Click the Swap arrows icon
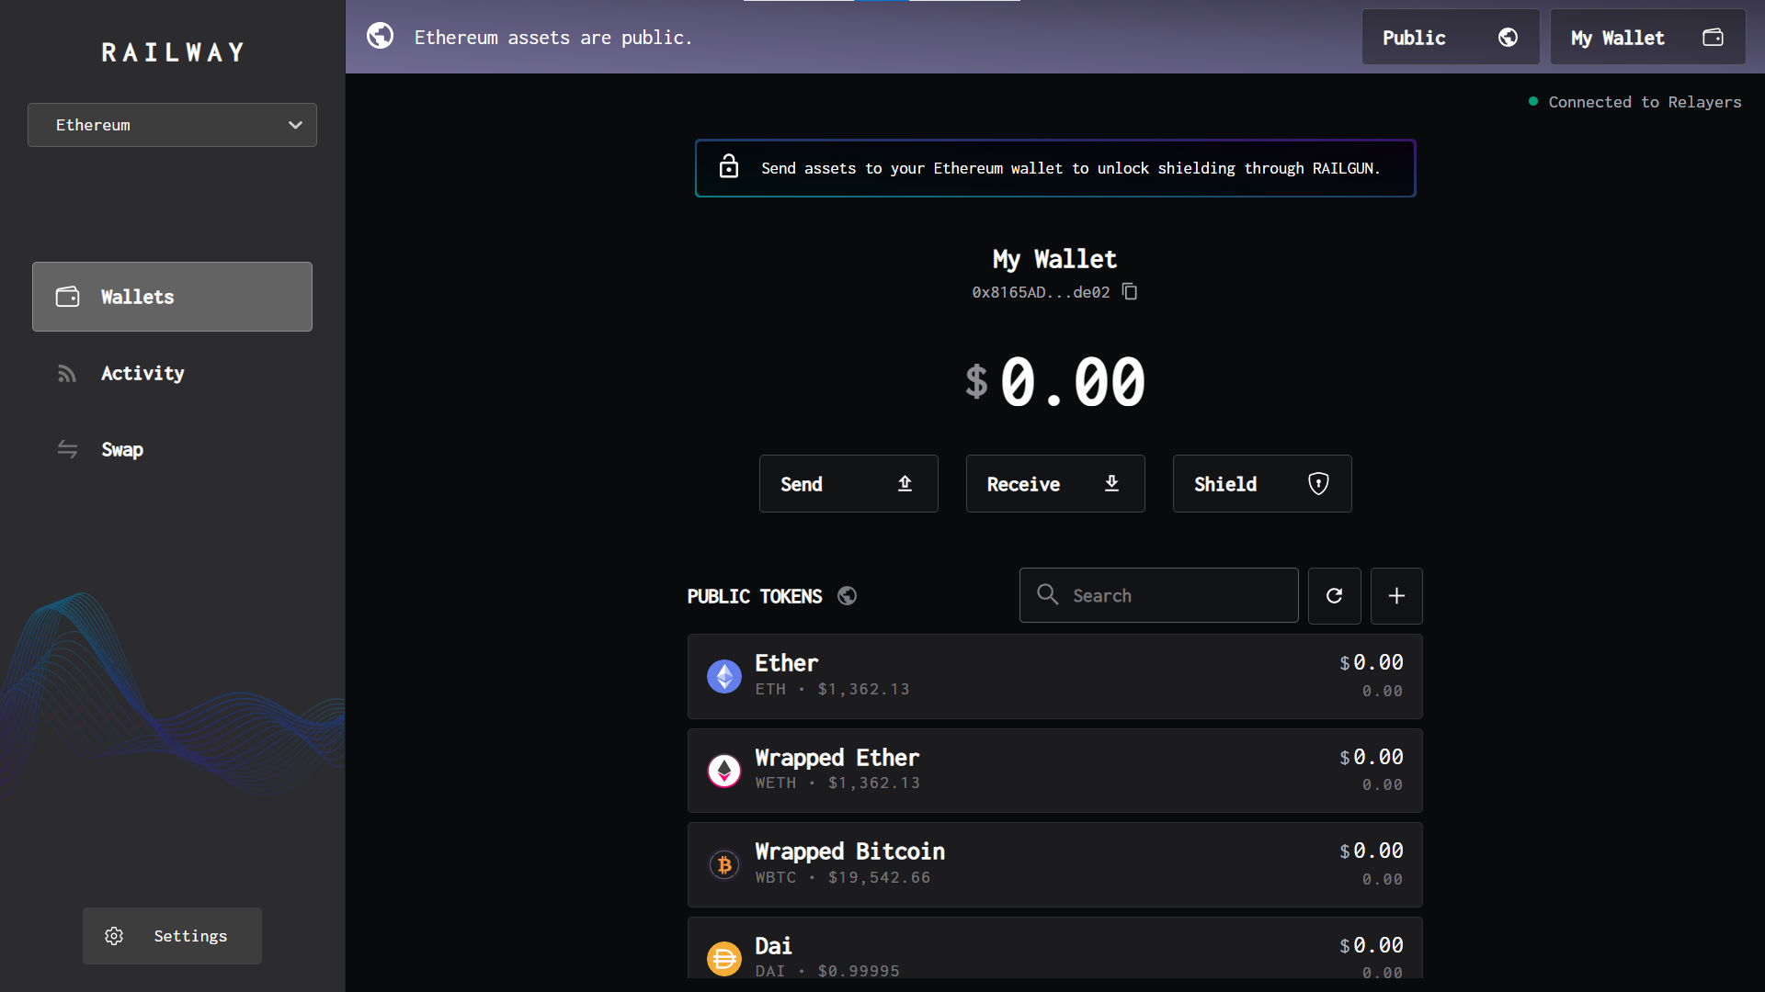The image size is (1765, 992). (67, 449)
